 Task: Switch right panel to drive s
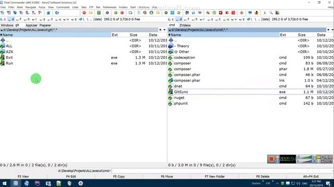pos(210,19)
